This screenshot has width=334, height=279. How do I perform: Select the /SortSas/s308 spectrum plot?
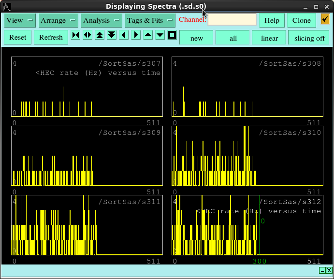[x=247, y=87]
